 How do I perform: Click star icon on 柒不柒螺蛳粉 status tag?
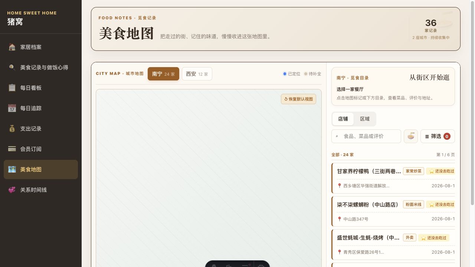[431, 204]
